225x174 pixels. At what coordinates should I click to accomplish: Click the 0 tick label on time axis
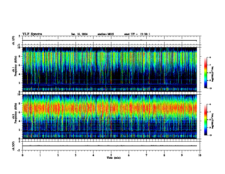[x=22, y=155]
